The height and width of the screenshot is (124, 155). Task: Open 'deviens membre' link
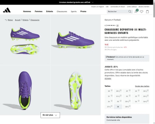pos(144,7)
